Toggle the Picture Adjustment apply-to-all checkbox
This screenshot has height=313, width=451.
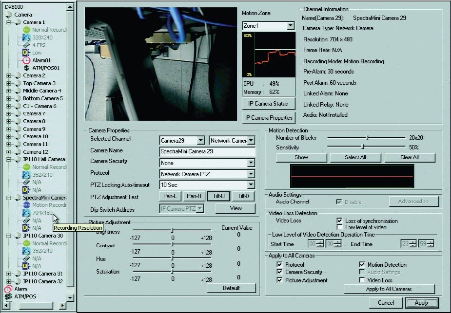279,280
